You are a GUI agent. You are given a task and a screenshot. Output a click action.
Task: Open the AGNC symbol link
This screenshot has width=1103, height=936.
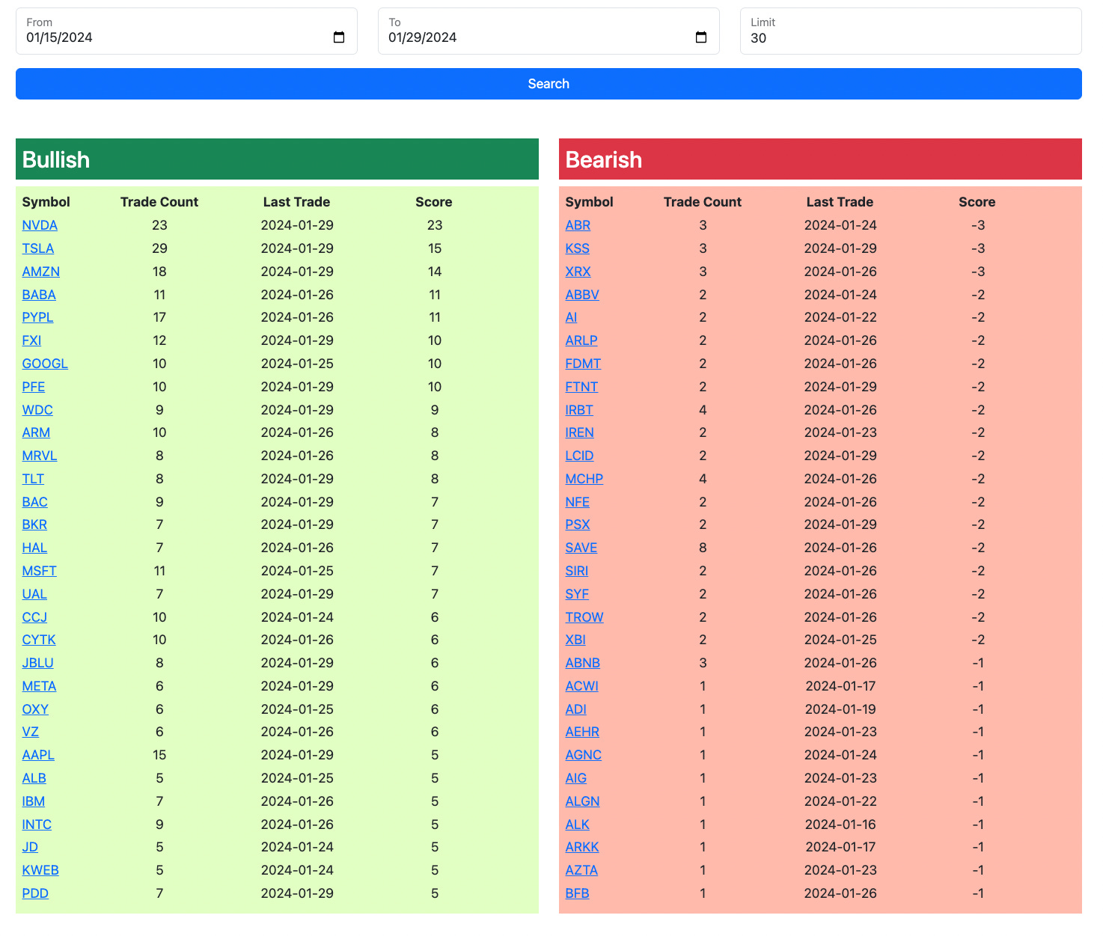coord(584,755)
